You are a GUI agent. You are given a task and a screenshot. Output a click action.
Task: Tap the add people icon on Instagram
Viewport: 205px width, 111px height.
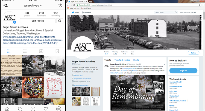(5, 5)
